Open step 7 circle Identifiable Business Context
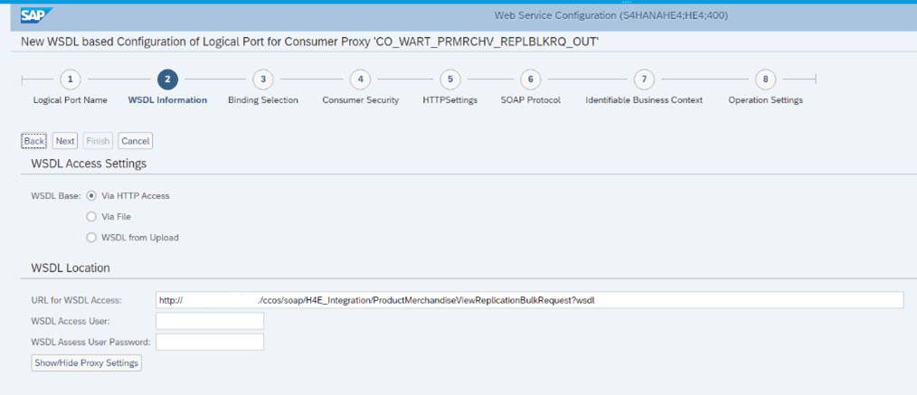The image size is (917, 395). click(x=644, y=79)
